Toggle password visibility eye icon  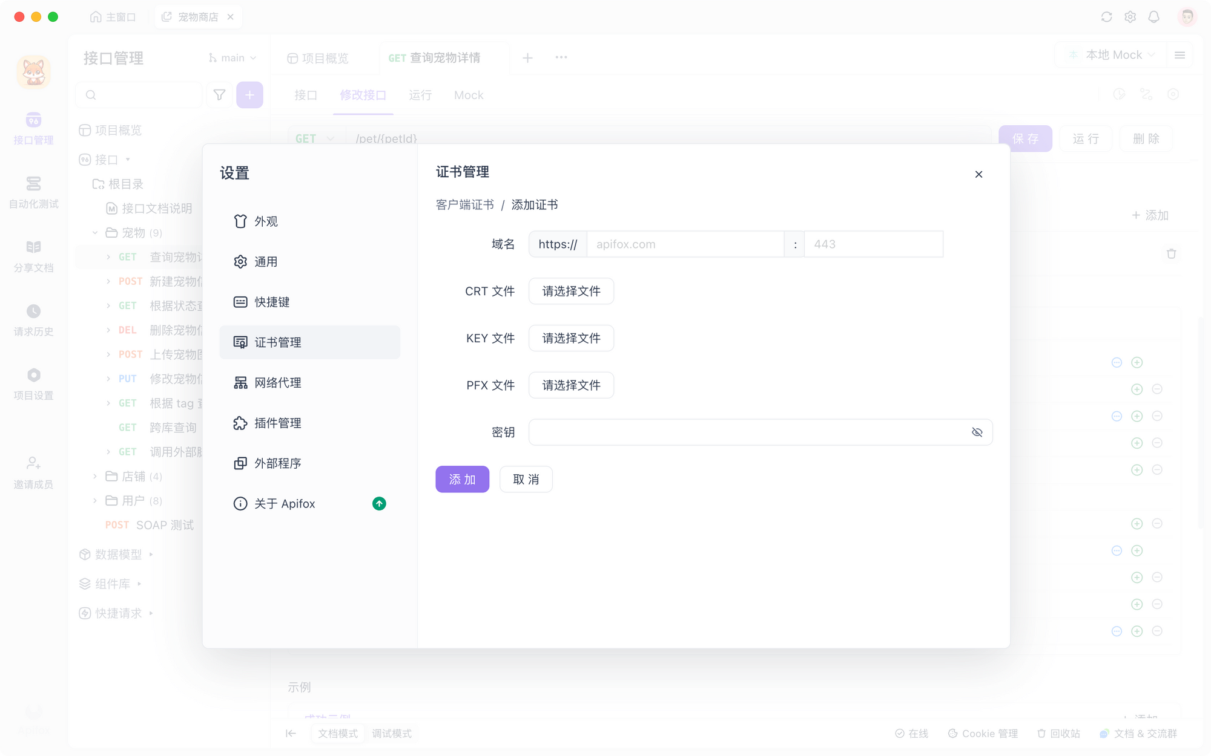click(x=977, y=432)
